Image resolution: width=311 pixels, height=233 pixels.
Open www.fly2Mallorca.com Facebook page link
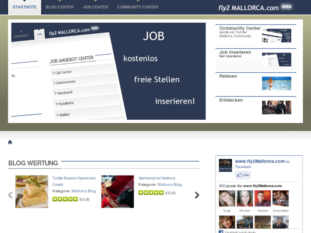point(260,161)
